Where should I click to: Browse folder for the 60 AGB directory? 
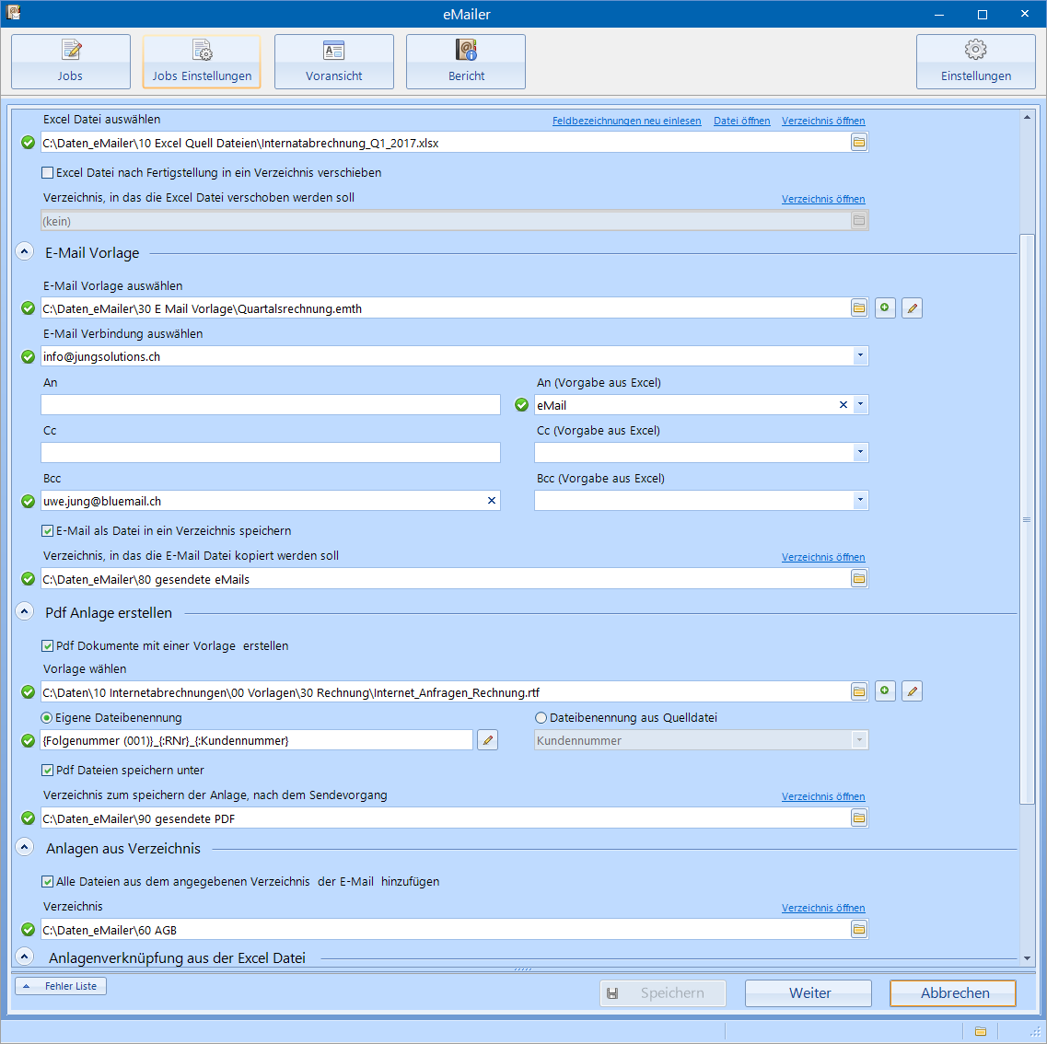tap(858, 930)
